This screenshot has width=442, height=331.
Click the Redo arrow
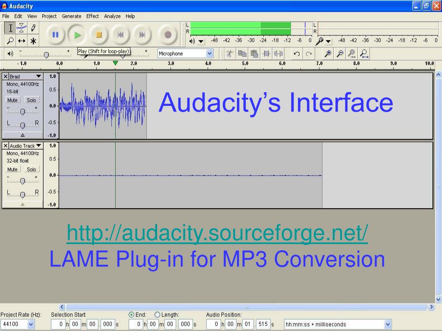pos(309,53)
